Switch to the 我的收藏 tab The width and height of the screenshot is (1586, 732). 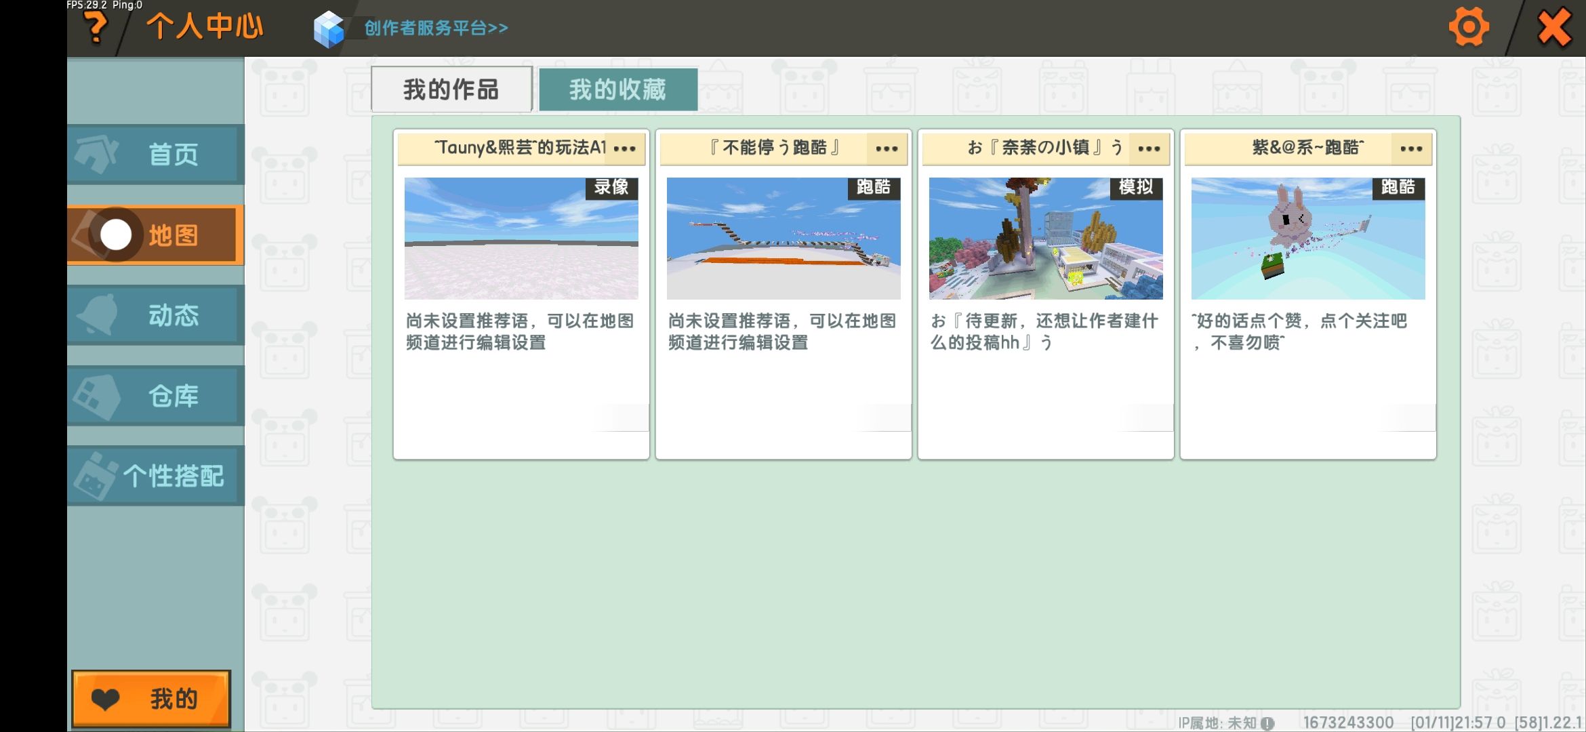point(617,89)
